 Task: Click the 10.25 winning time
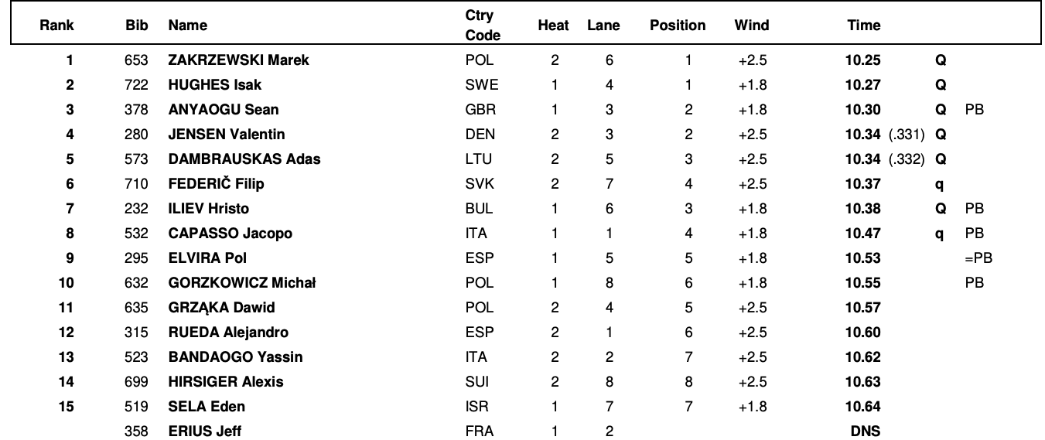pyautogui.click(x=863, y=60)
